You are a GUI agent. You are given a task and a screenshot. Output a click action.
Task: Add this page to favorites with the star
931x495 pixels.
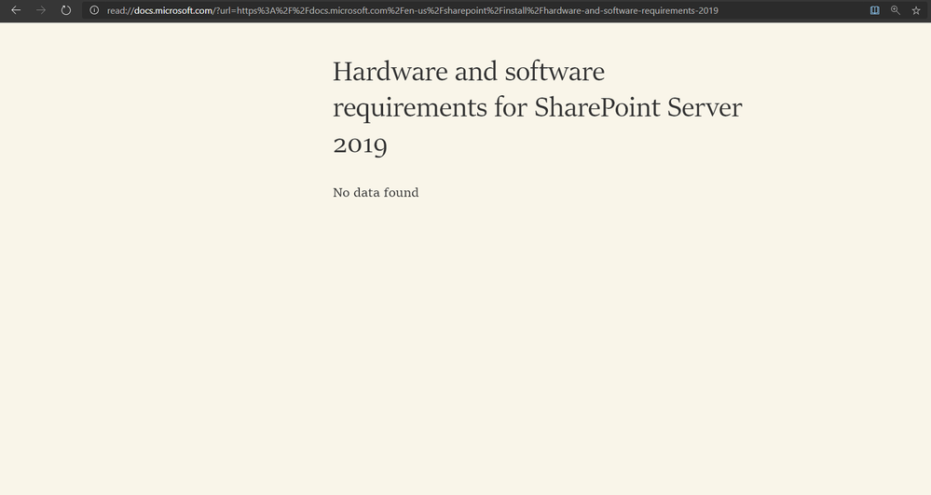[916, 10]
